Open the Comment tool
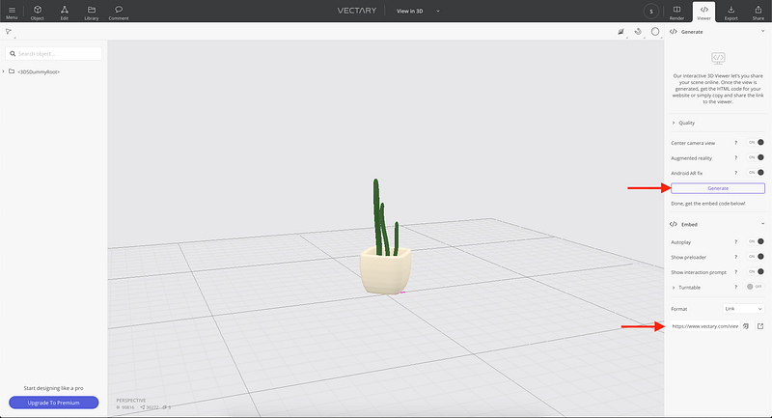 (x=119, y=12)
